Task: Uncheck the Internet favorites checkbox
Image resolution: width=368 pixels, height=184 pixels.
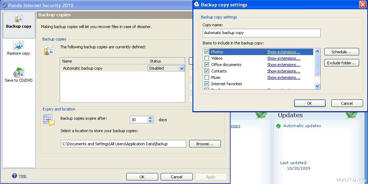Action: [207, 83]
